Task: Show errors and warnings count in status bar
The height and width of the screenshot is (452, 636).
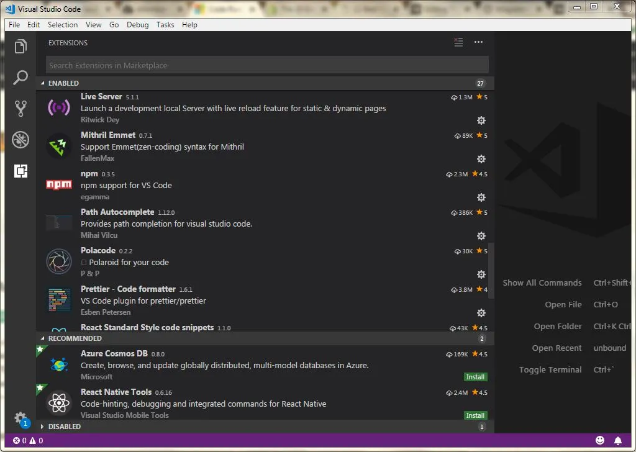Action: [x=28, y=441]
